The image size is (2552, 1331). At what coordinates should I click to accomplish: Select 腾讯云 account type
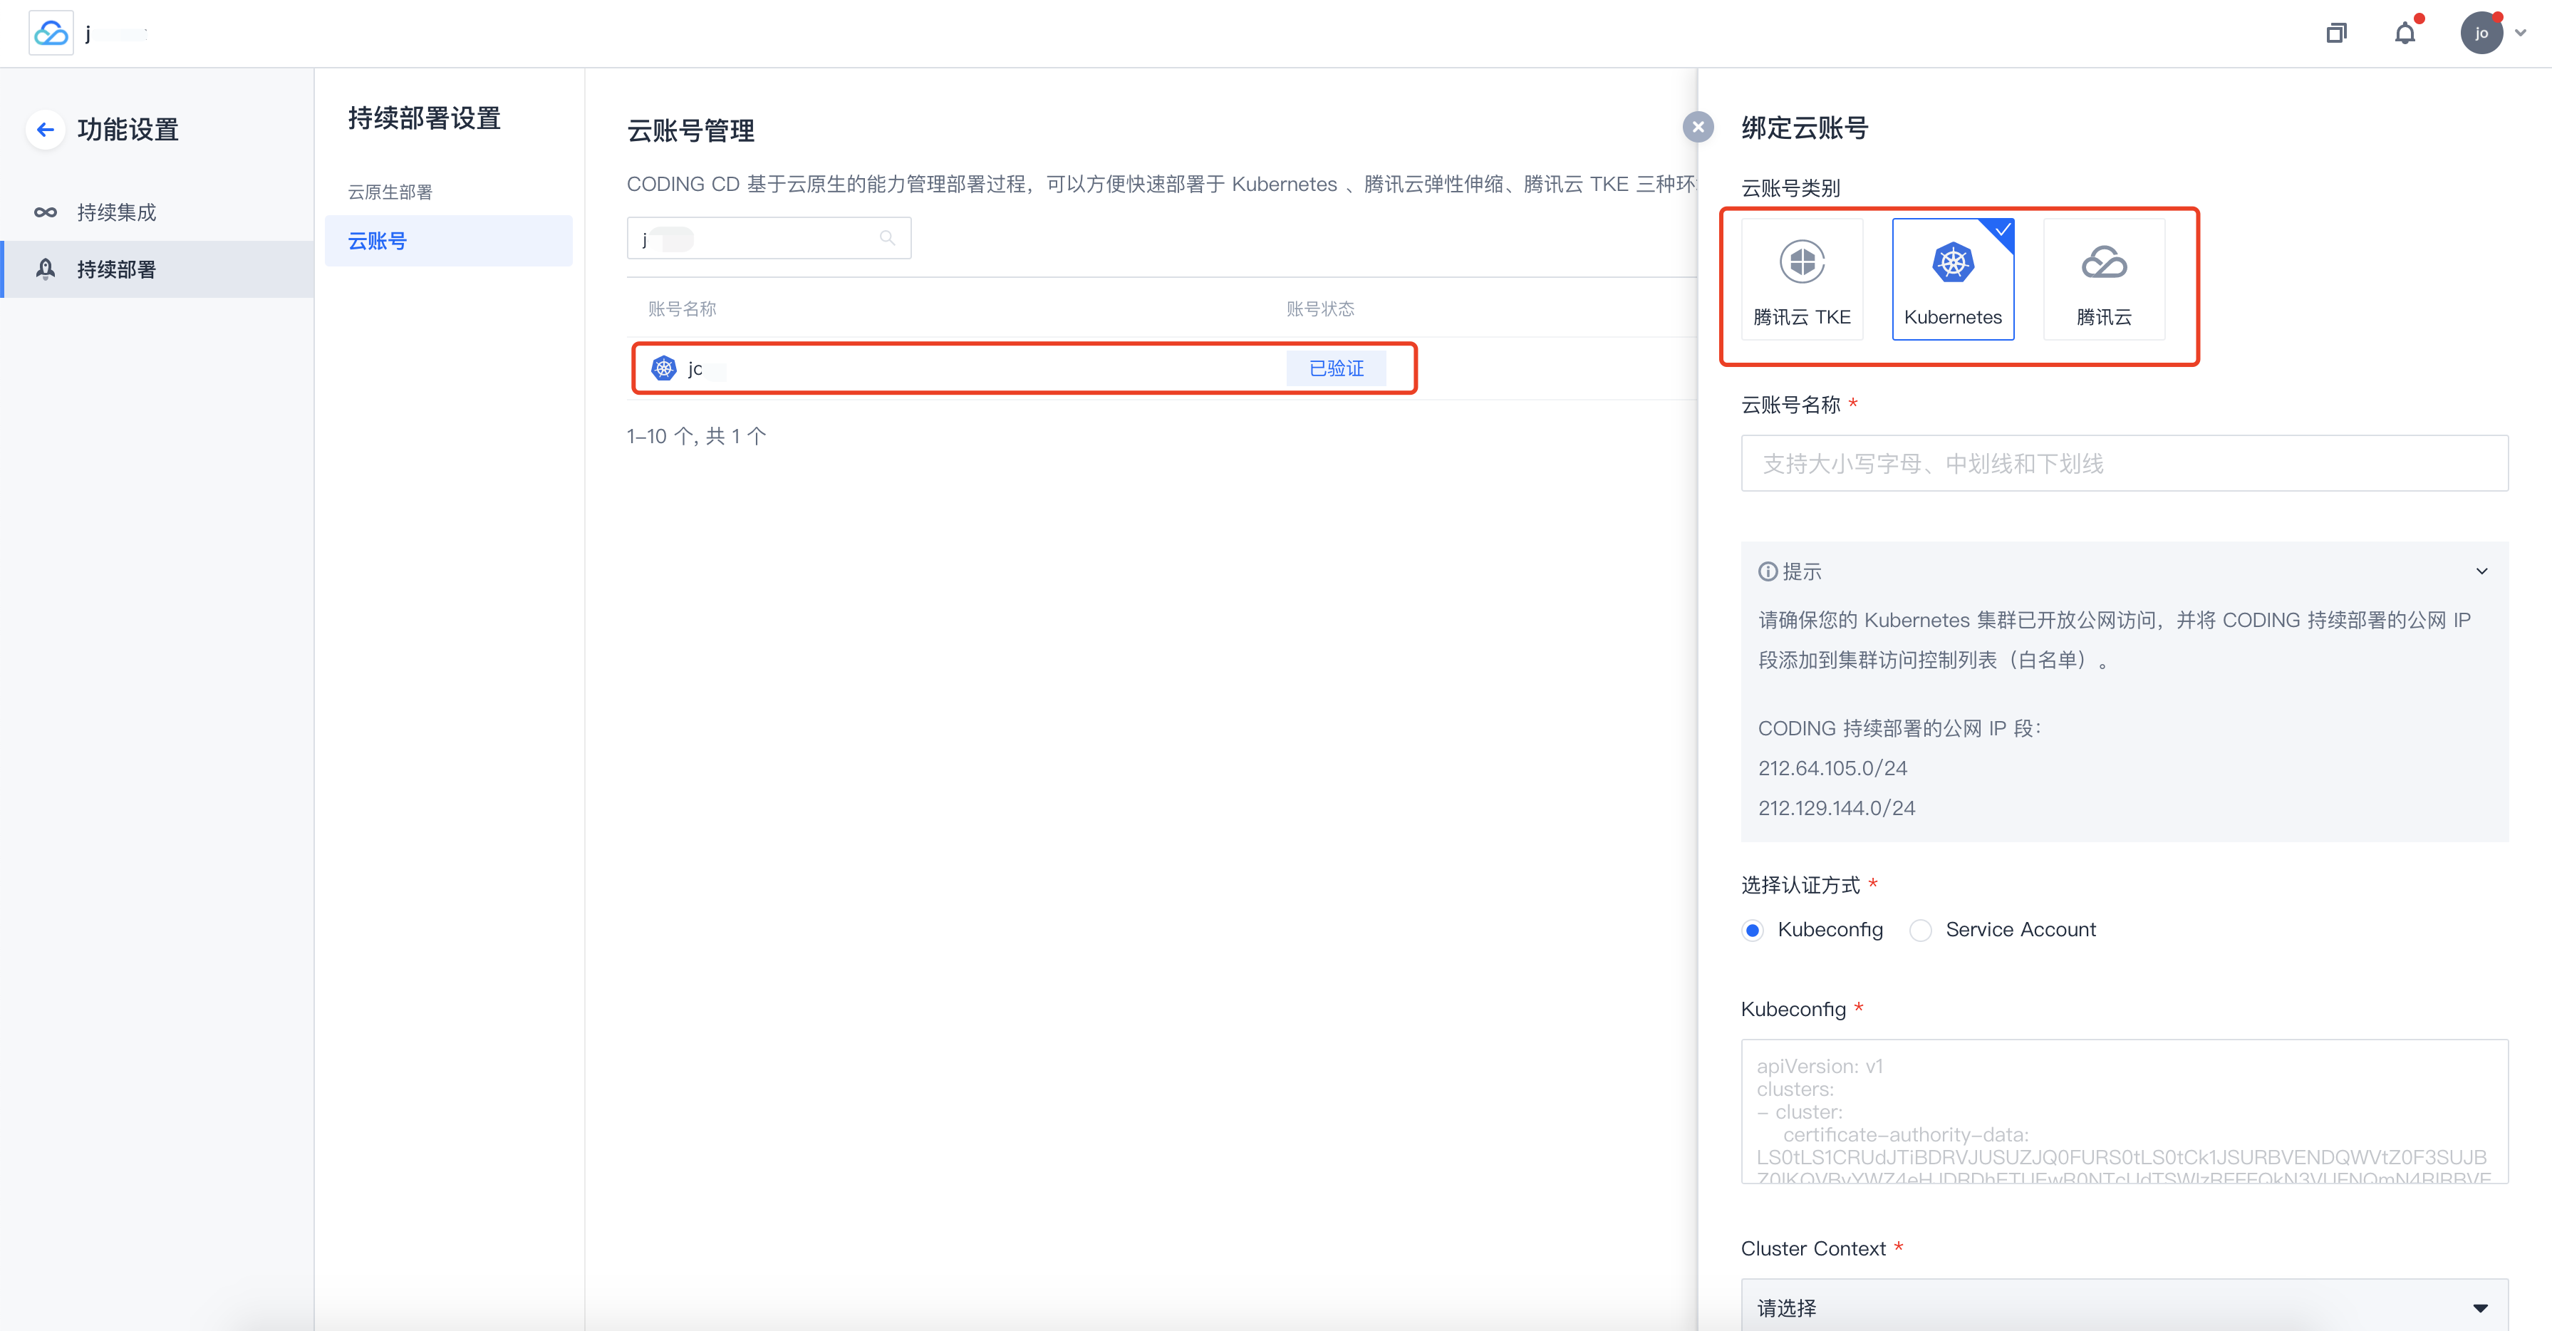tap(2104, 279)
